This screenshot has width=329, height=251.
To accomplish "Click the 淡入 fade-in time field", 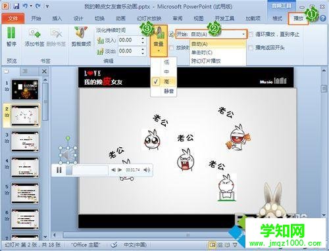I will (129, 40).
